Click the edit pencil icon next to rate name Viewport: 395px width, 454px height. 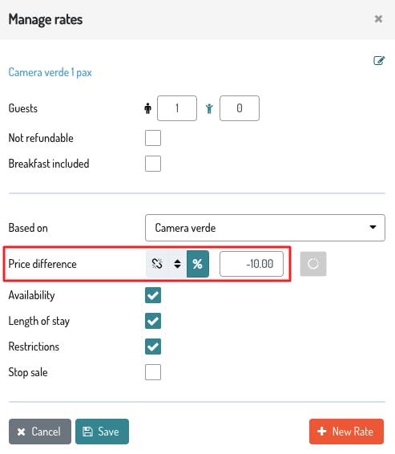click(x=379, y=60)
